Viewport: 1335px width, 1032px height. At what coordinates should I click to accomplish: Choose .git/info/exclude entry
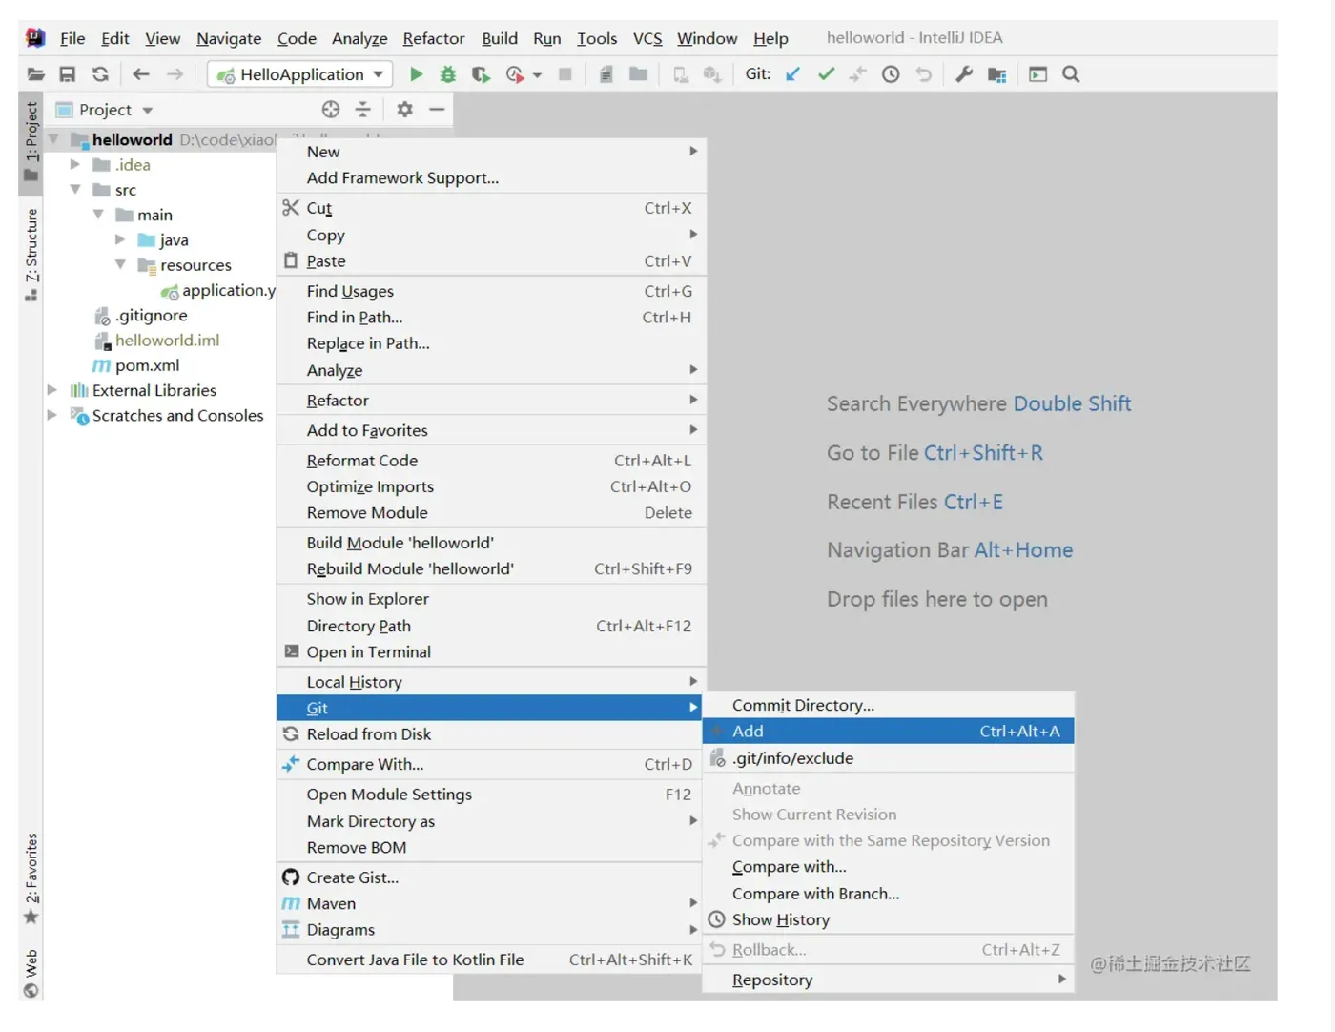[x=888, y=758]
